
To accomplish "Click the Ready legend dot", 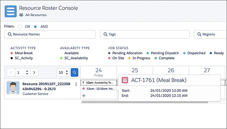I will point(211,53).
